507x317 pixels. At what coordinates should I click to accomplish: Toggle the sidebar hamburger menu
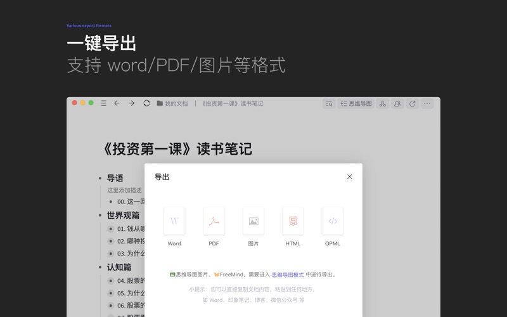[x=103, y=103]
